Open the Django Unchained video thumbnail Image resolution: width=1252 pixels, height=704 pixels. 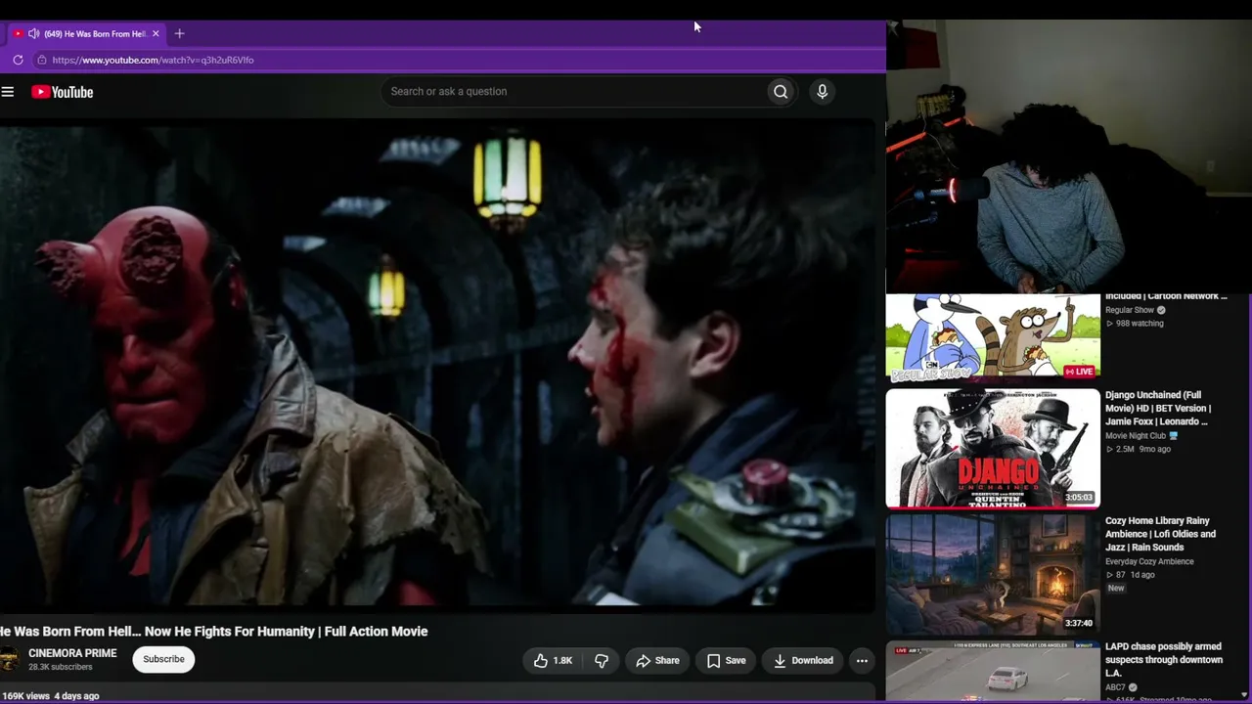[993, 449]
